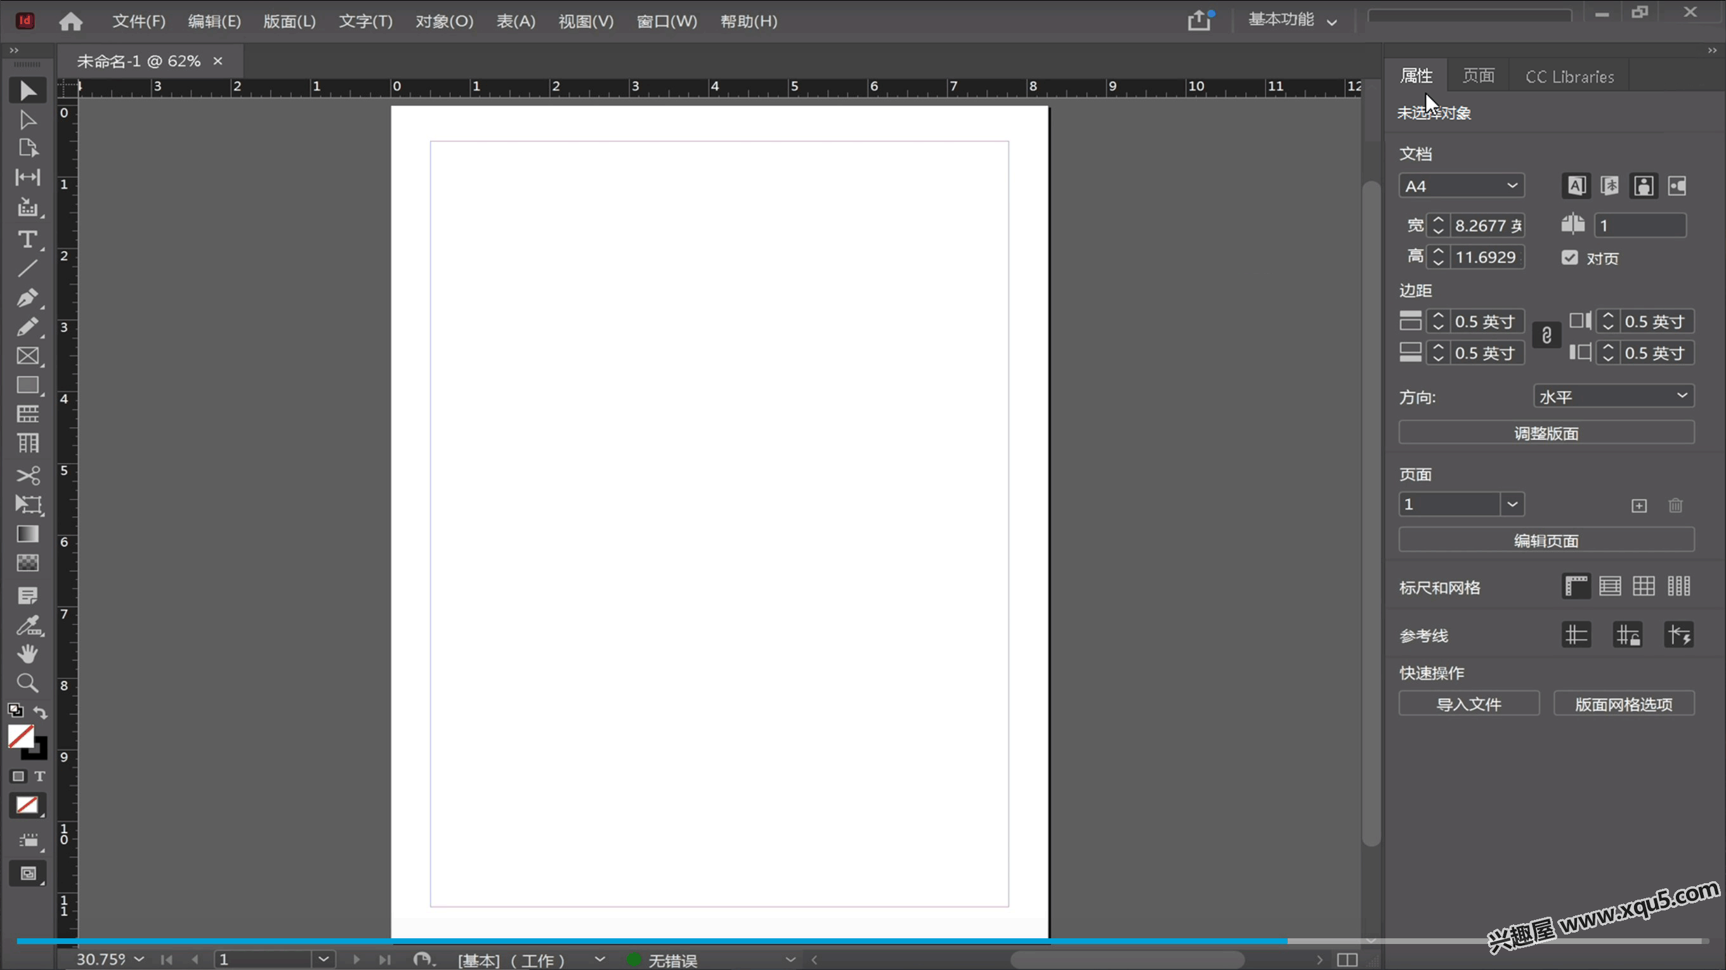Toggle the margins link chain
The height and width of the screenshot is (970, 1726).
(x=1546, y=335)
